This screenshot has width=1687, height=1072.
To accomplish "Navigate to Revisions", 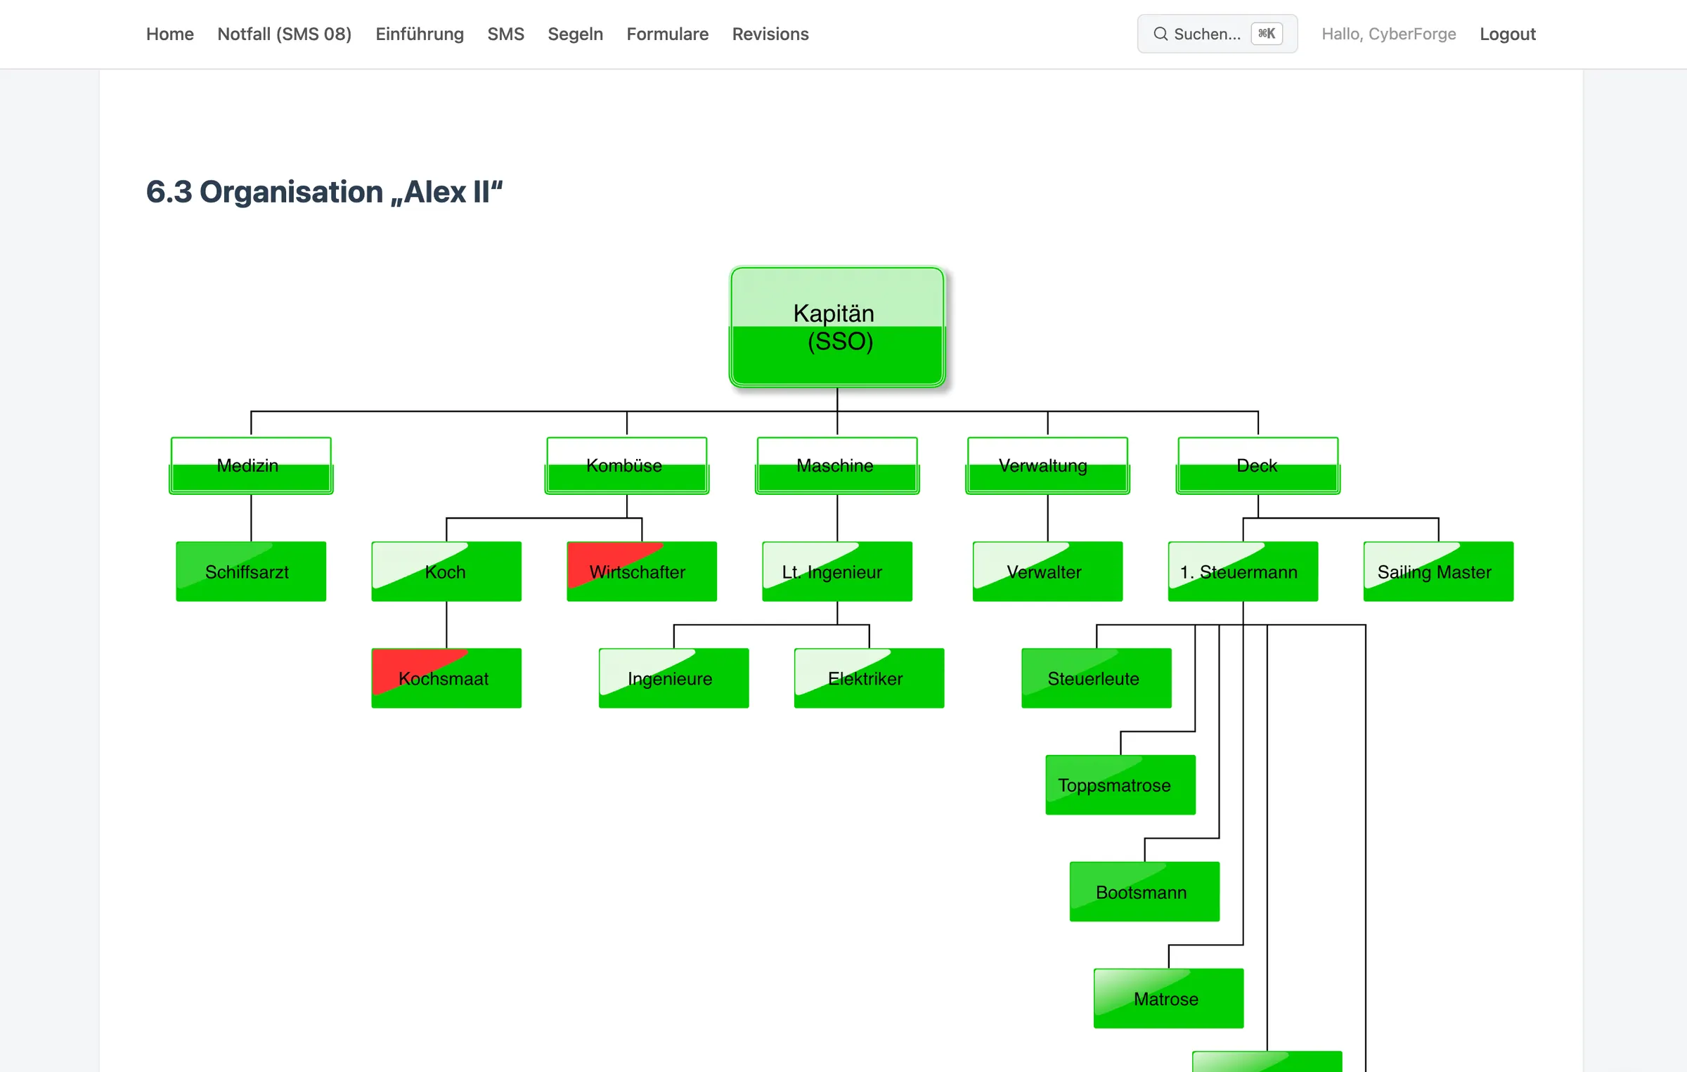I will tap(770, 34).
